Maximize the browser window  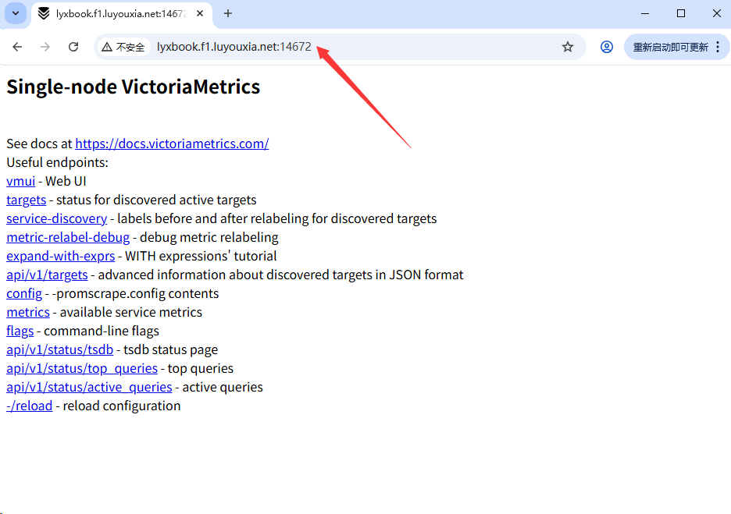(x=681, y=13)
